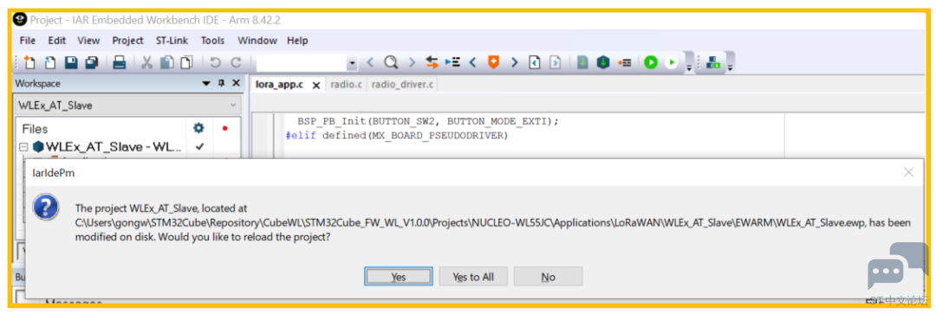Switch to the radio_driver.c tab

click(402, 85)
